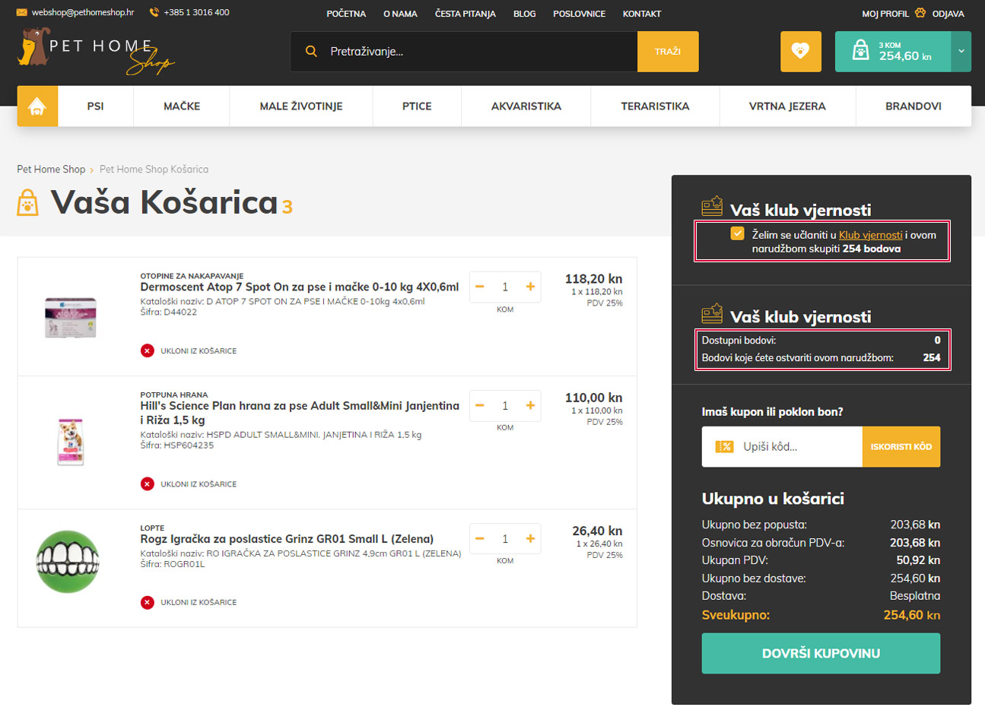The image size is (985, 707).
Task: Open the wishlist heart icon button
Action: click(800, 52)
